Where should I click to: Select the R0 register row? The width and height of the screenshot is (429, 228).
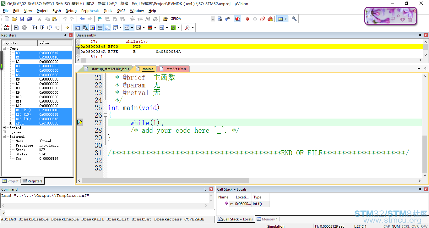point(44,53)
